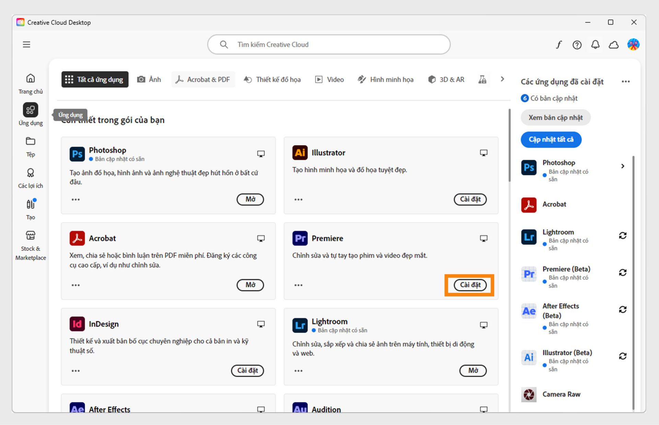Show more category tabs with right chevron
Screen dimensions: 659x425
(502, 79)
